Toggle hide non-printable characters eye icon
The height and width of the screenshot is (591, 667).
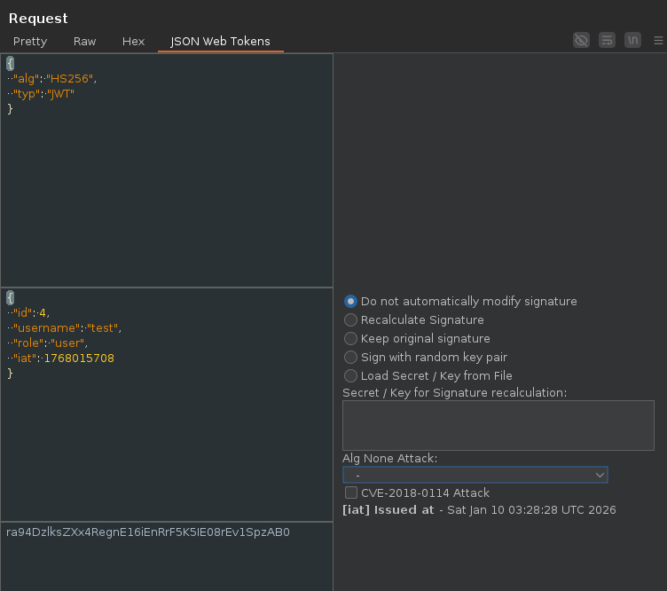point(581,41)
